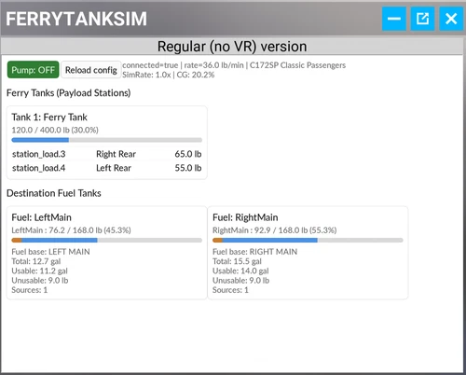
Task: Click the Destination Fuel Tanks heading
Action: pyautogui.click(x=54, y=193)
